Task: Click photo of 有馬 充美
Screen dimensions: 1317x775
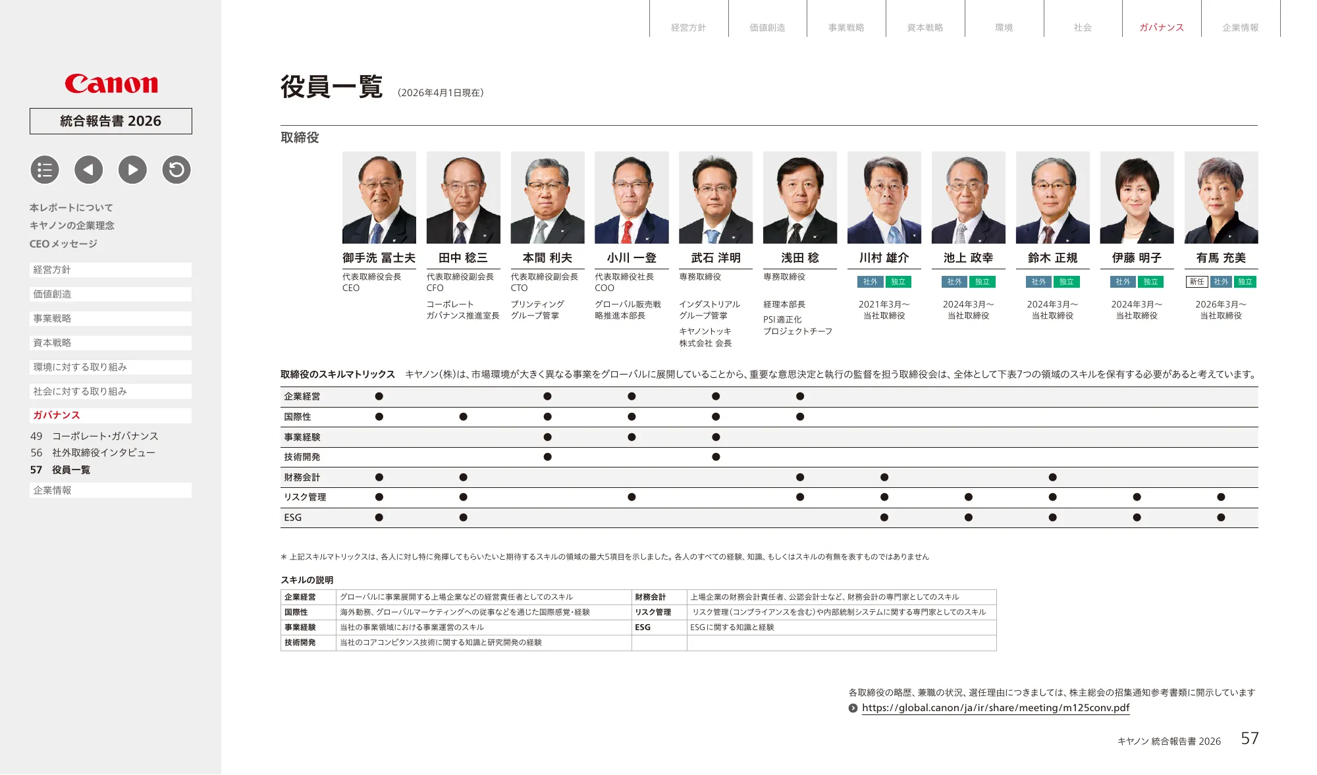Action: coord(1222,198)
